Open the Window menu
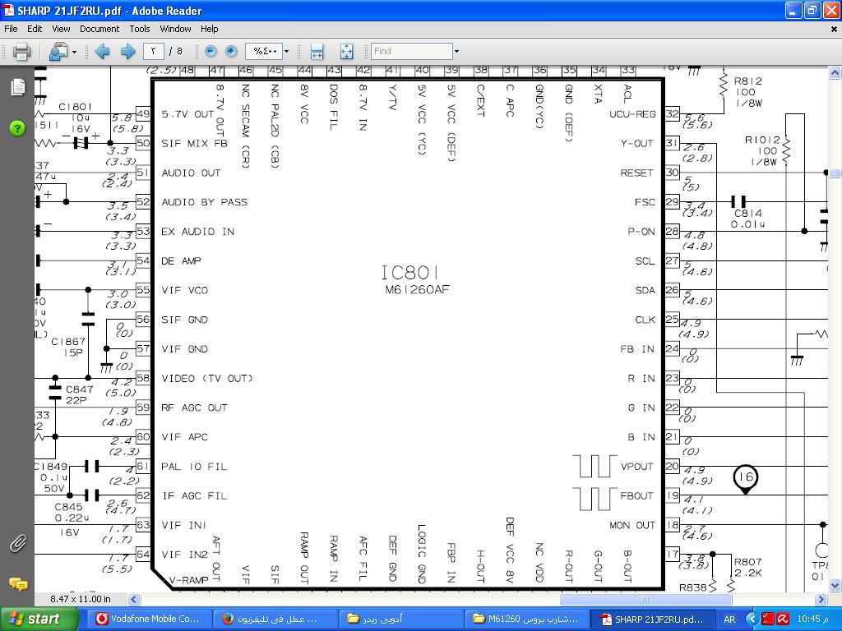Viewport: 842px width, 631px height. (x=176, y=29)
